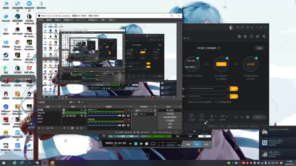Viewport: 296px width, 166px height.
Task: Add a new source with the plus icon
Action: (64, 128)
